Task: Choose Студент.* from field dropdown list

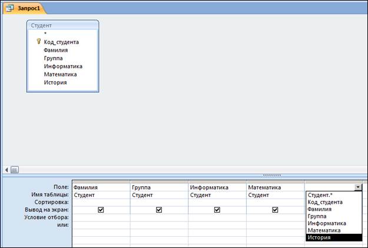Action: point(334,195)
